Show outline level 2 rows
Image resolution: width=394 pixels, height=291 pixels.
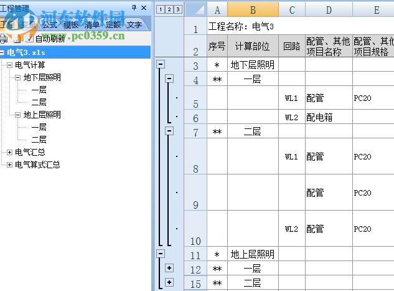(169, 10)
